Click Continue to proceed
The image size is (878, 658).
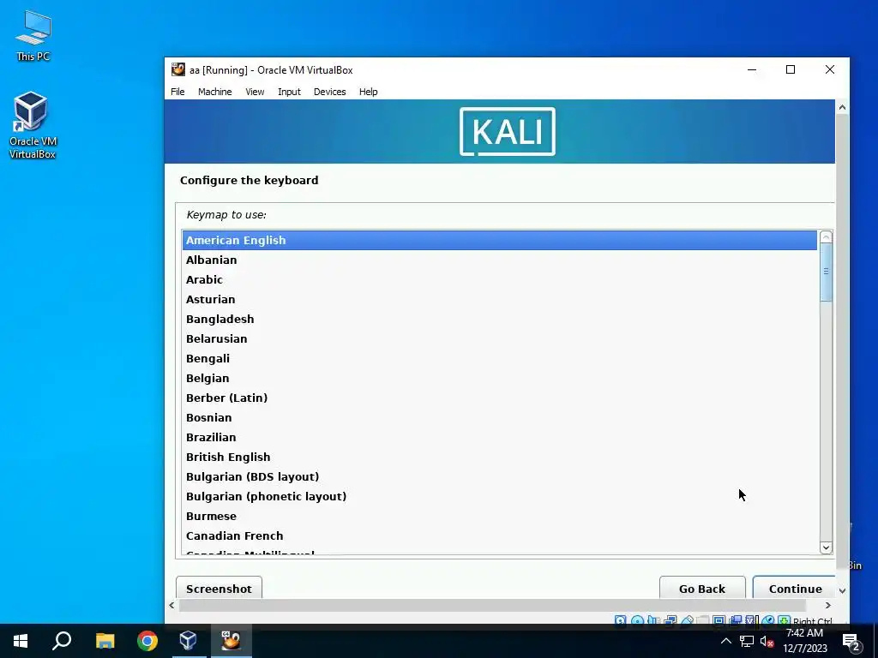[x=795, y=588]
